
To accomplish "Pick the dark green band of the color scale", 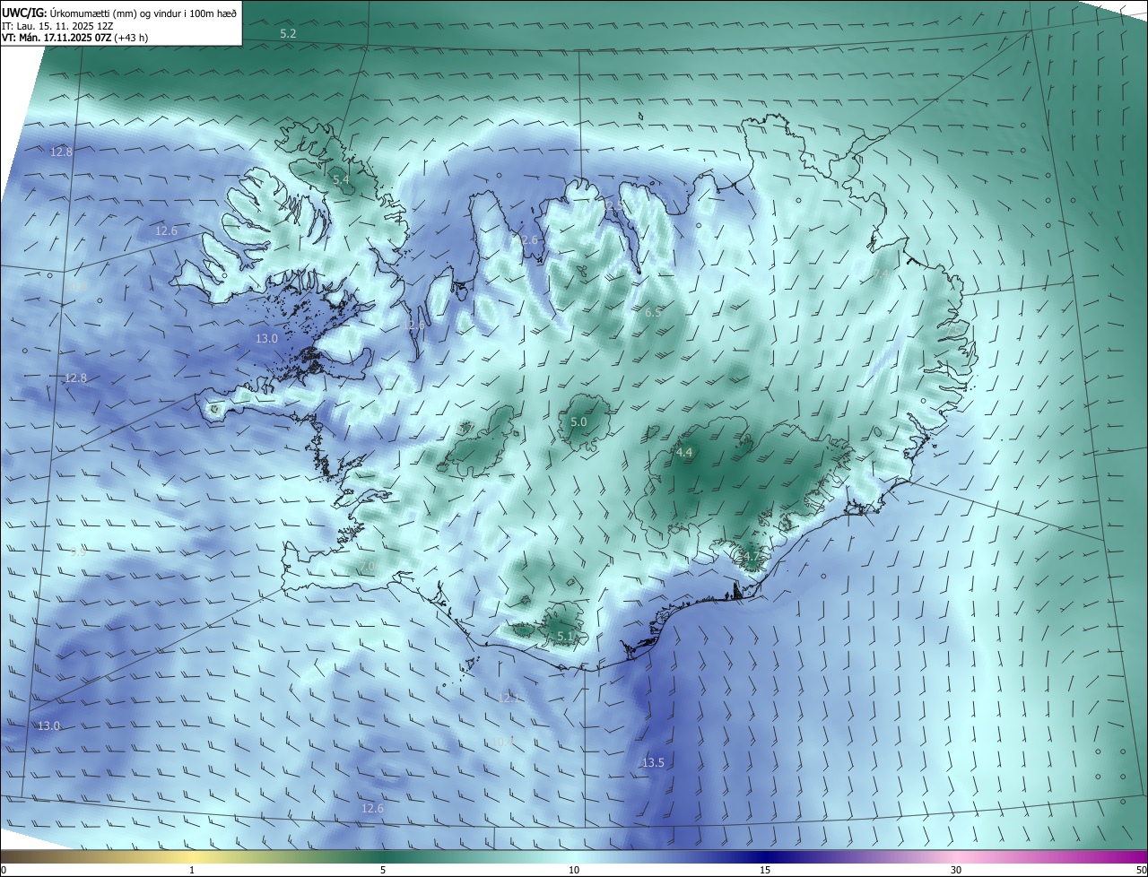I will pyautogui.click(x=383, y=856).
